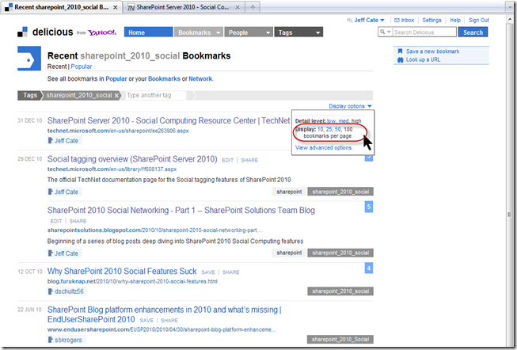Open the search scope dropdown arrow
This screenshot has height=350, width=517.
[x=389, y=32]
